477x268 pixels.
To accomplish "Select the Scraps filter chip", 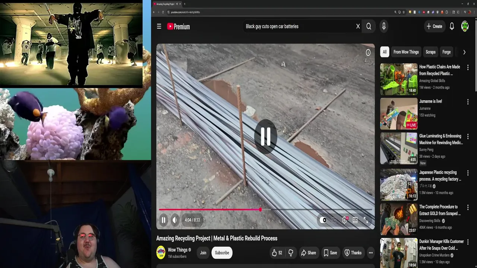I will pyautogui.click(x=430, y=52).
